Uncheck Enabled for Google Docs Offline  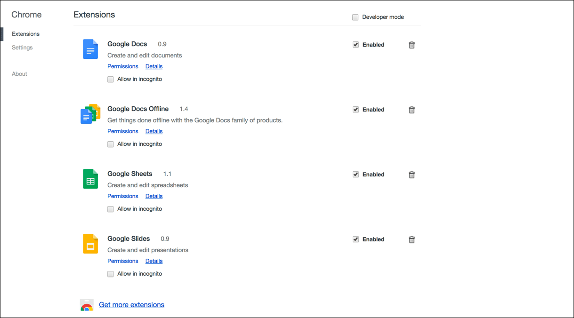tap(356, 109)
